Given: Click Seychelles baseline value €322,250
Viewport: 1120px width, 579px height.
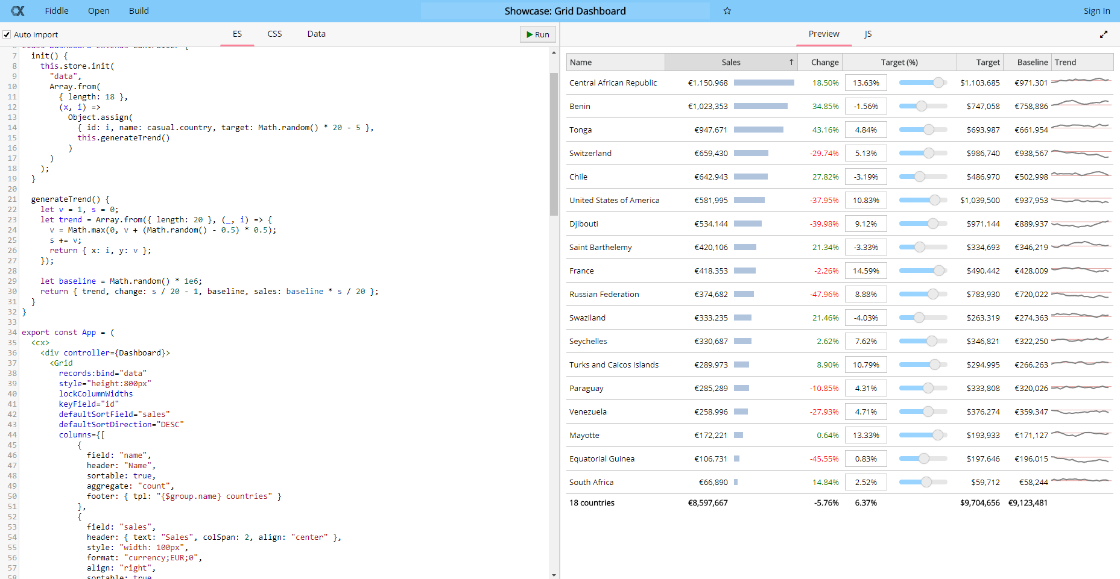Looking at the screenshot, I should pyautogui.click(x=1031, y=341).
